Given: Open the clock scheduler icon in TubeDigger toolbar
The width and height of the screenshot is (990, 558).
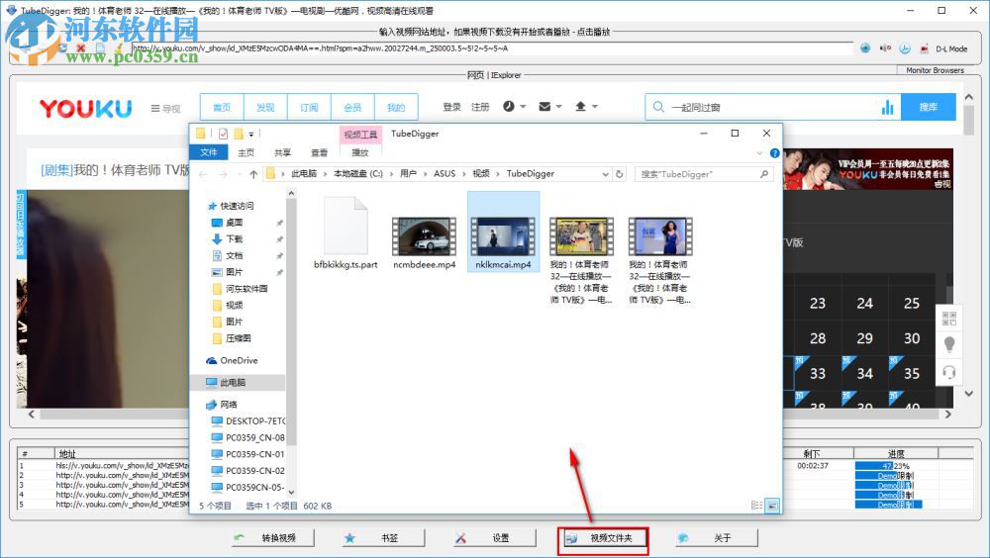Looking at the screenshot, I should (905, 48).
